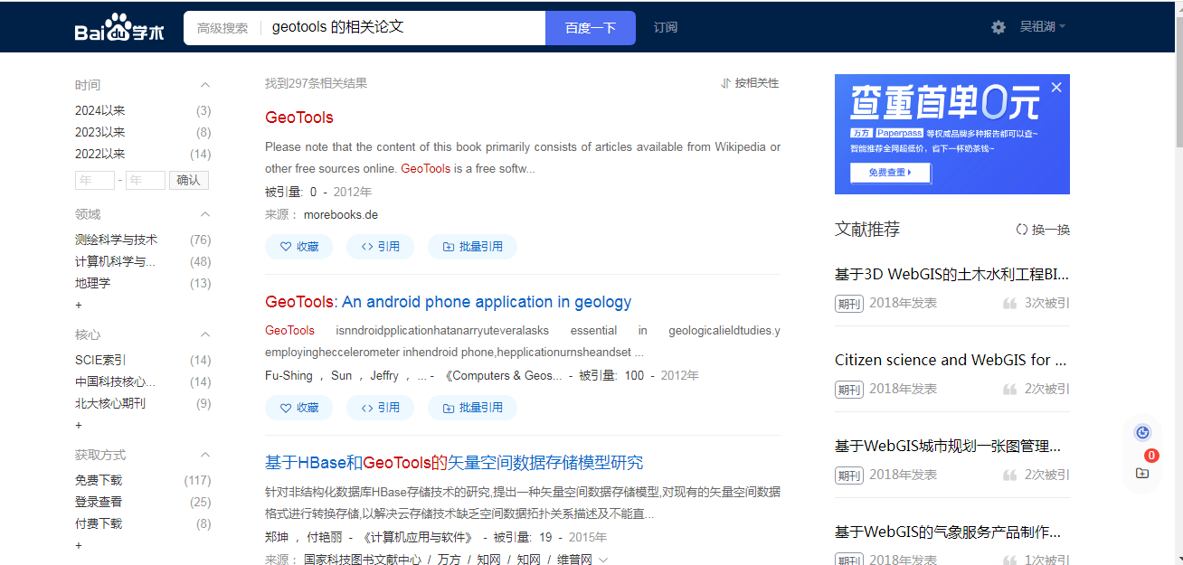Screen dimensions: 1183x565
Task: Refresh recommendations with 换一换
Action: 1043,230
